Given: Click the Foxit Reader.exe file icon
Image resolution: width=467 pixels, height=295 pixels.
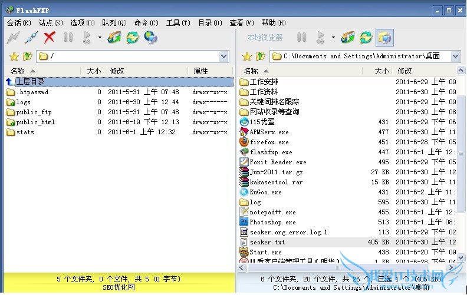Looking at the screenshot, I should click(x=244, y=162).
